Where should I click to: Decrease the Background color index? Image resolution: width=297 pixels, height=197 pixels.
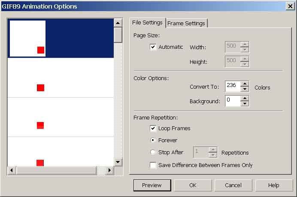[245, 104]
